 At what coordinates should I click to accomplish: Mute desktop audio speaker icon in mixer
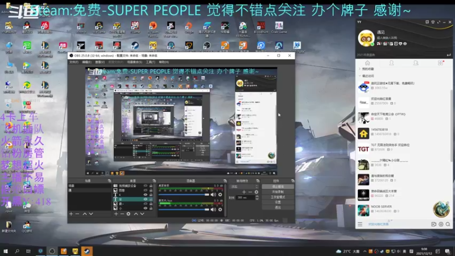click(213, 195)
